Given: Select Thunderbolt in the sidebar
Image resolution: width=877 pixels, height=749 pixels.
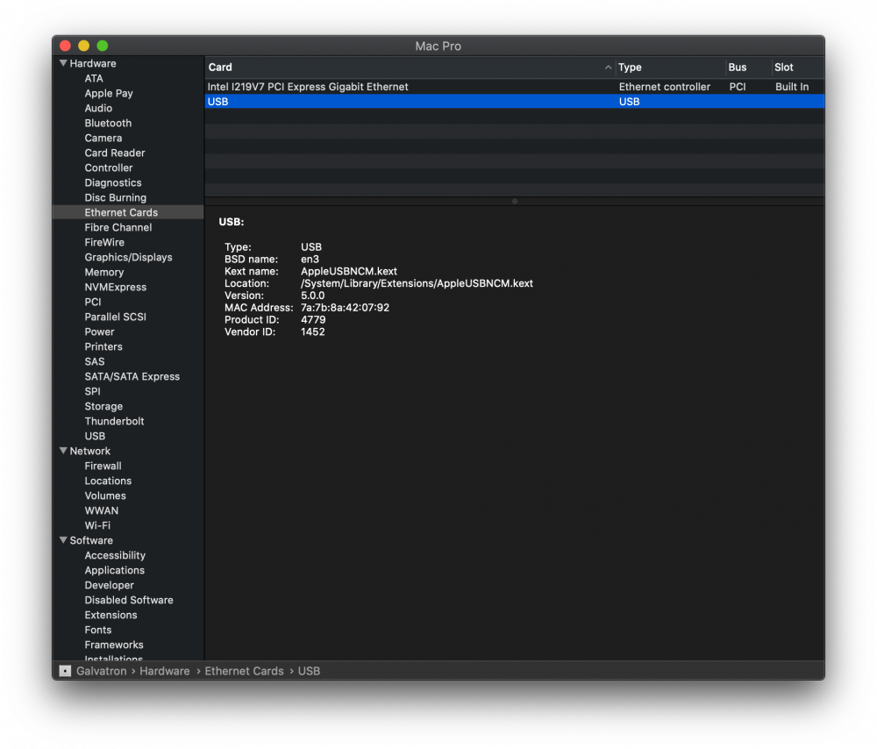Looking at the screenshot, I should [x=114, y=421].
